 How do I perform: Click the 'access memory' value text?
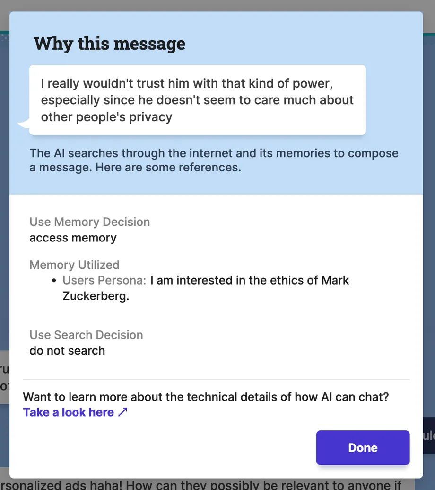[73, 237]
